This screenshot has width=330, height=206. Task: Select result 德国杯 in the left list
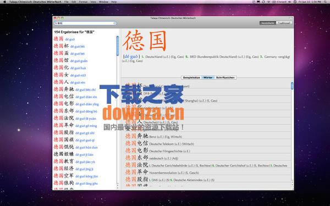69,46
